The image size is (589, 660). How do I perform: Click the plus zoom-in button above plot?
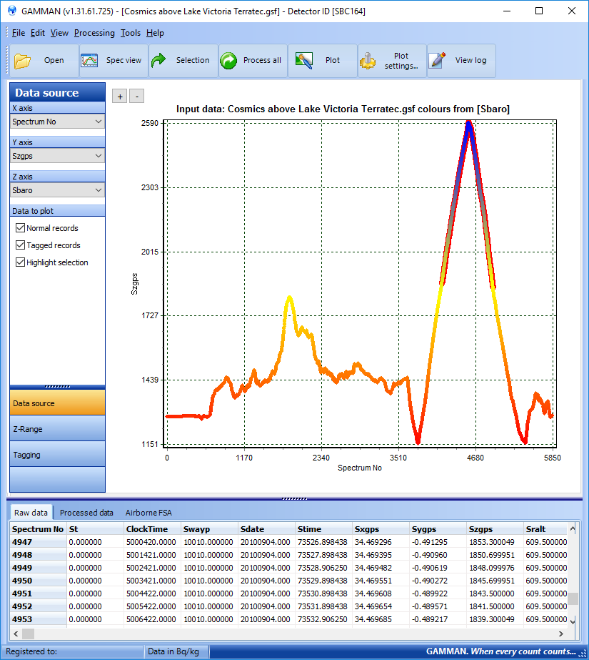[x=120, y=97]
